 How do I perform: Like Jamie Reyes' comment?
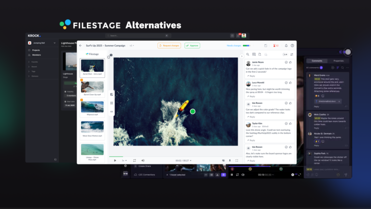(x=290, y=62)
